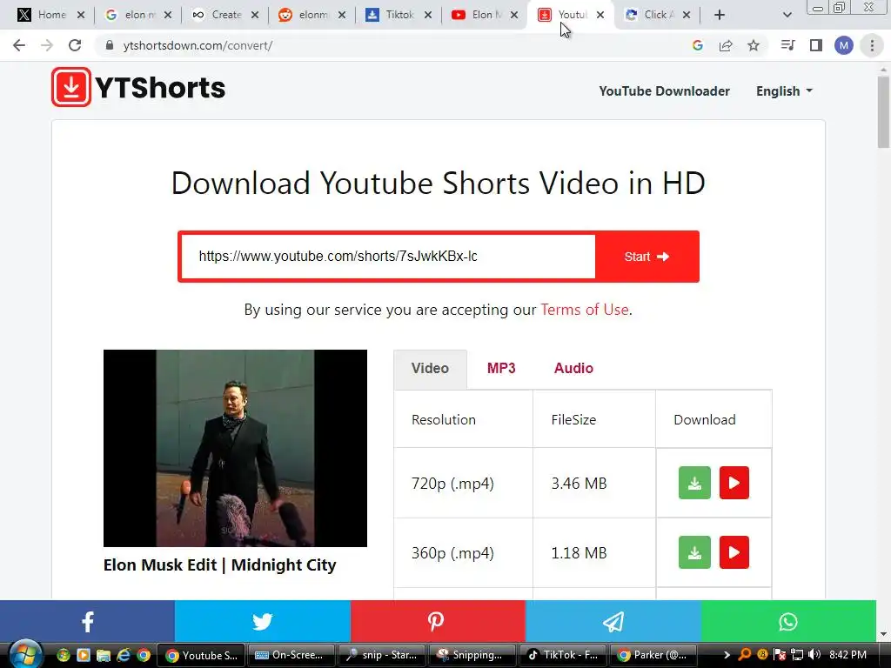The height and width of the screenshot is (668, 891).
Task: Click the page vertical scrollbar thumb
Action: pos(883,112)
